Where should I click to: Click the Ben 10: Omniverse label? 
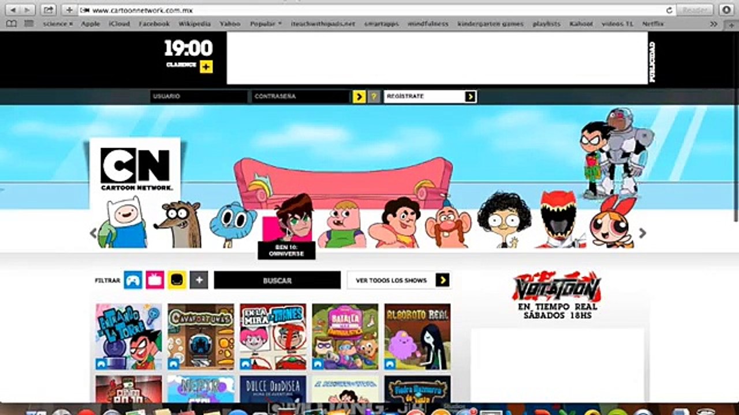point(286,251)
